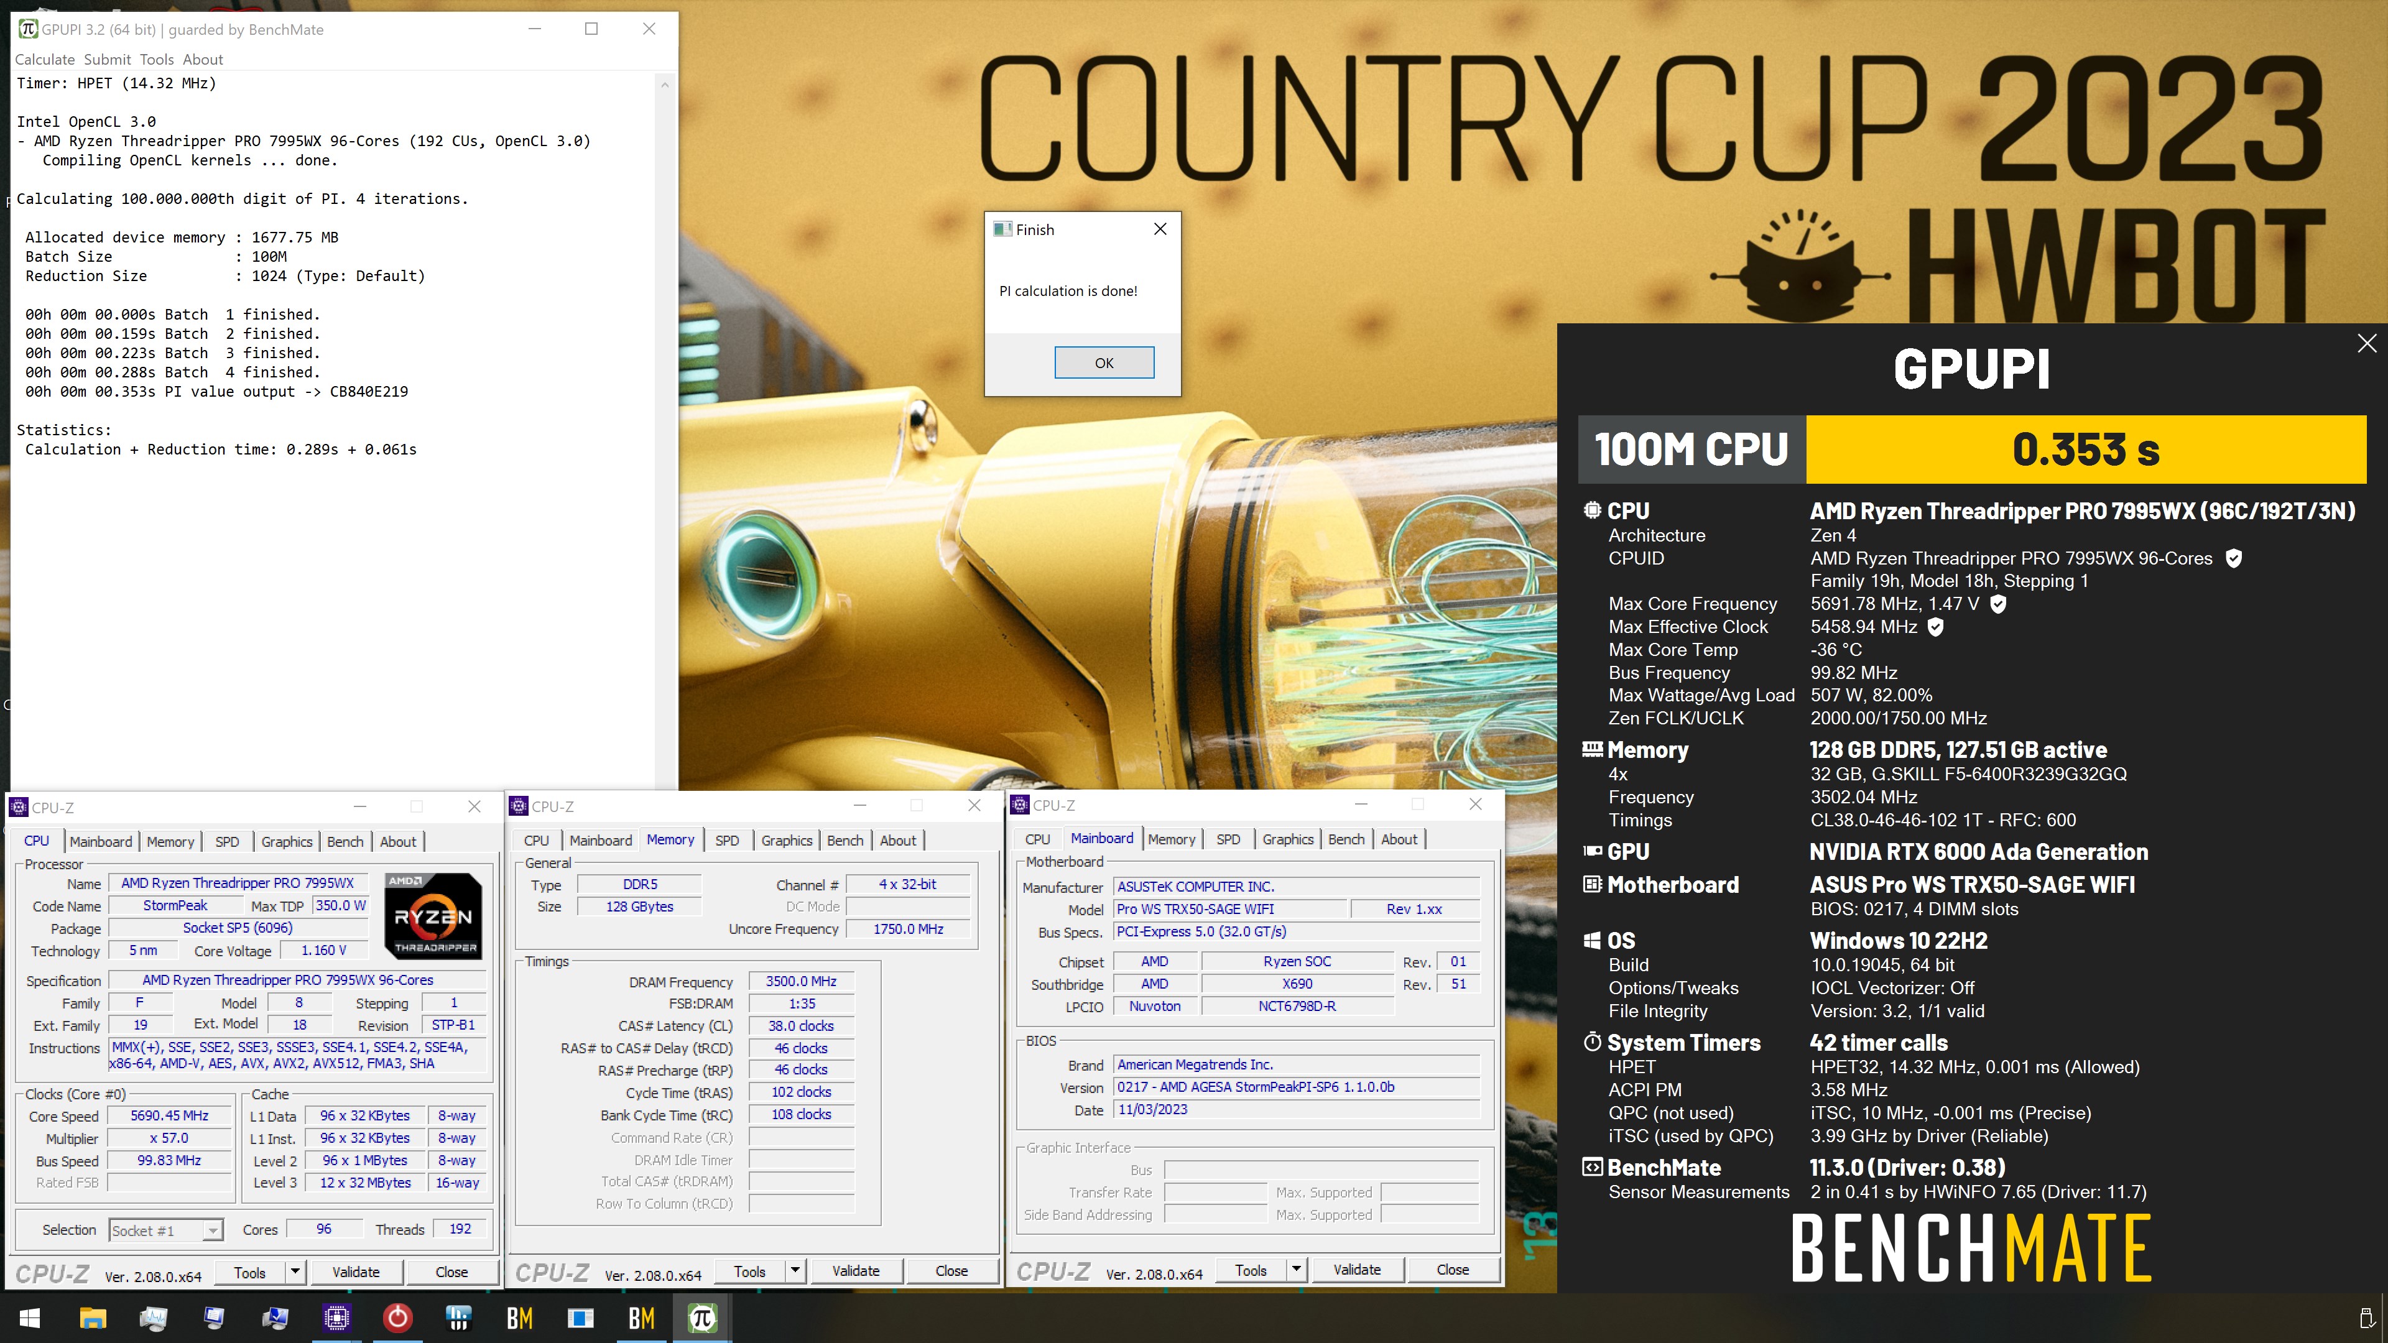
Task: Click Tools button in left CPU-Z window
Action: point(249,1271)
